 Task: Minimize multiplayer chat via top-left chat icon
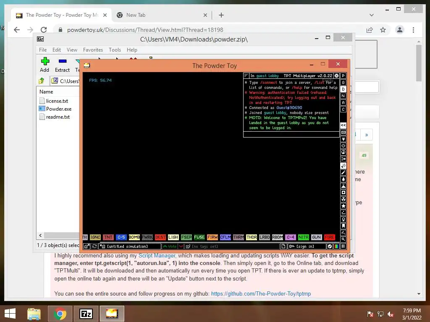coord(246,75)
